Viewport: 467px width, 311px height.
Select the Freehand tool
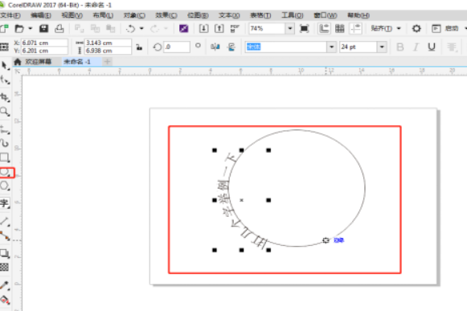pyautogui.click(x=5, y=130)
